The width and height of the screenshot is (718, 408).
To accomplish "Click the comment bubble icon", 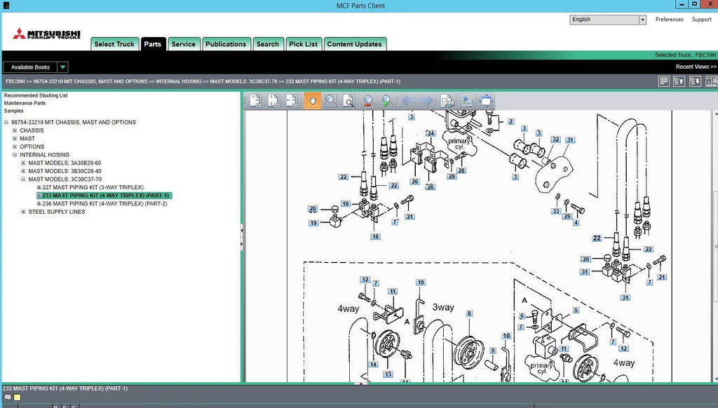I will pyautogui.click(x=8, y=397).
